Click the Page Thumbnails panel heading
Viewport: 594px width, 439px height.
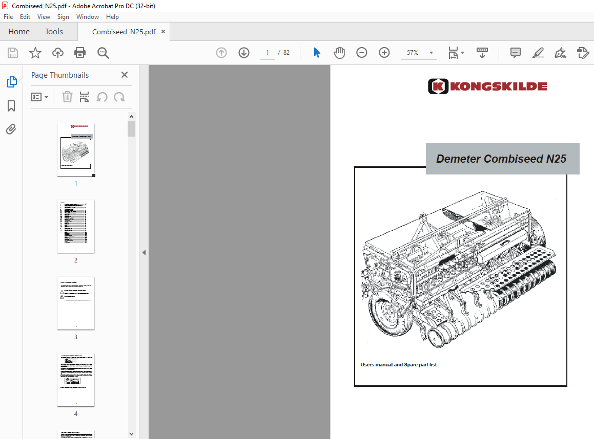(x=60, y=75)
